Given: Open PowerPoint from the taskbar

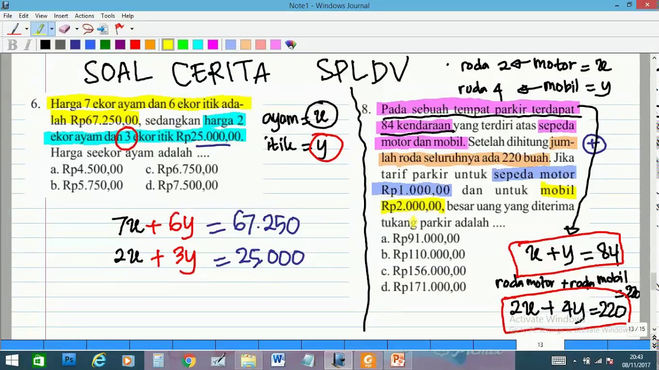Looking at the screenshot, I should [x=398, y=360].
